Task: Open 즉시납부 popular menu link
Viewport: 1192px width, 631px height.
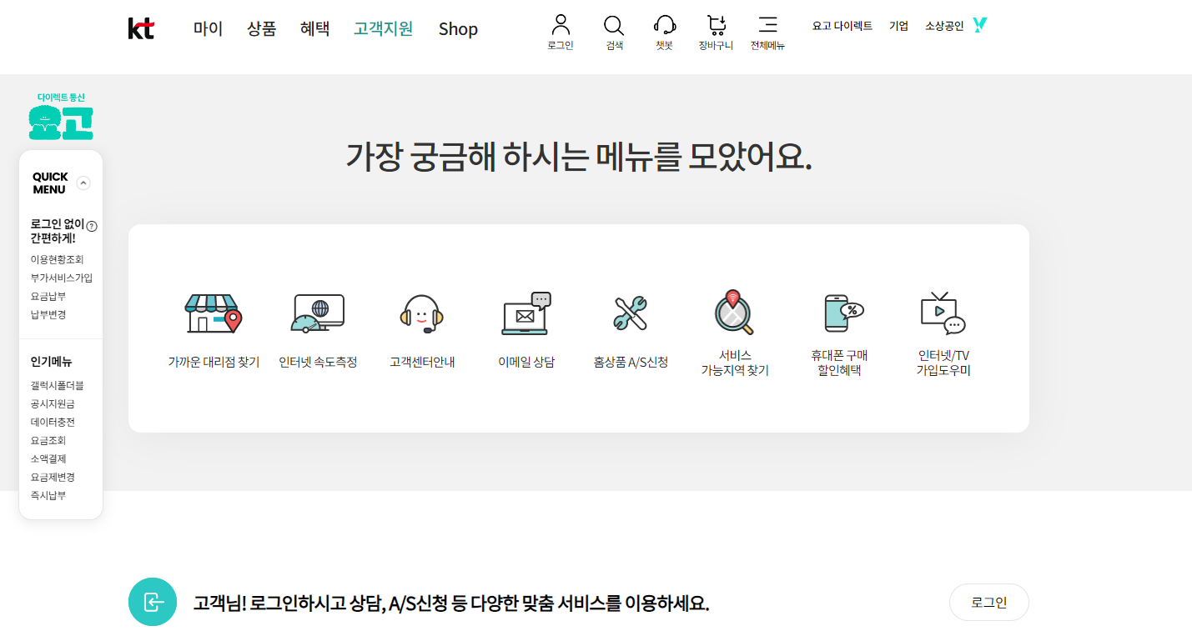Action: [48, 495]
